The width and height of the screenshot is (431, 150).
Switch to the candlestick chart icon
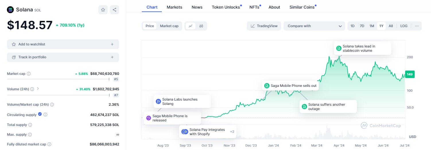201,26
